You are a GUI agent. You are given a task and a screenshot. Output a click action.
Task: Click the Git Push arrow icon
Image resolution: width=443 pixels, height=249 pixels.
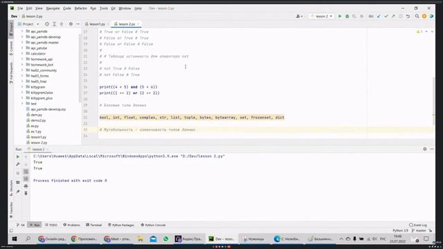point(393,17)
